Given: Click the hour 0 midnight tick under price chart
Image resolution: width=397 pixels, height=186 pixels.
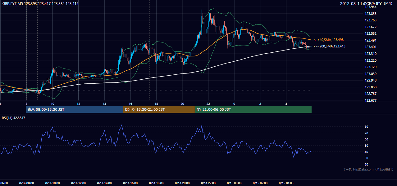Looking at the screenshot, I should (234, 104).
